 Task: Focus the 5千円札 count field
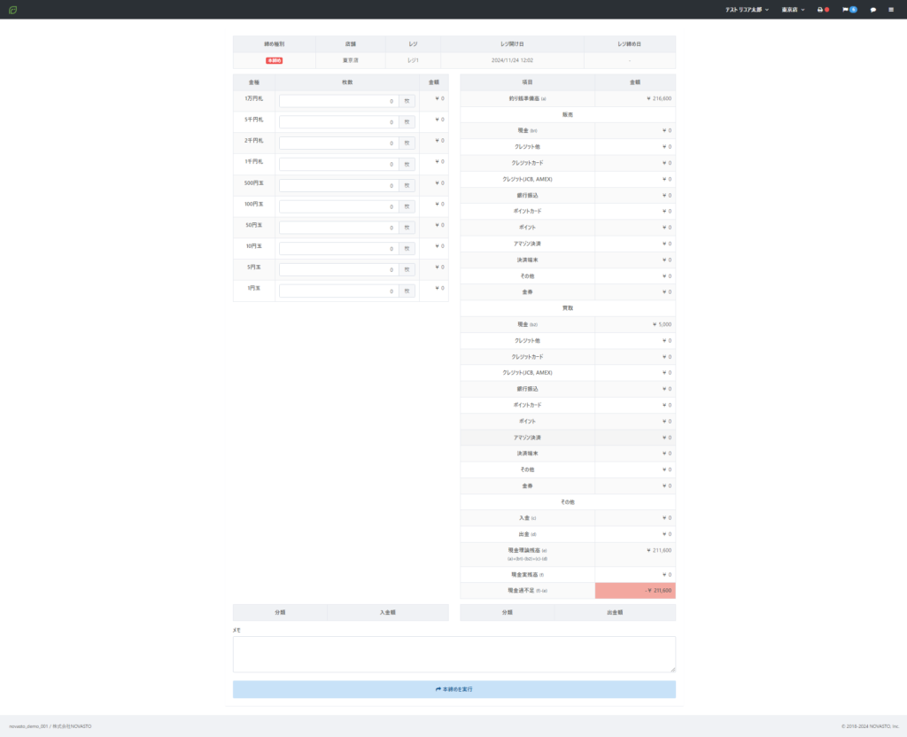pyautogui.click(x=339, y=122)
